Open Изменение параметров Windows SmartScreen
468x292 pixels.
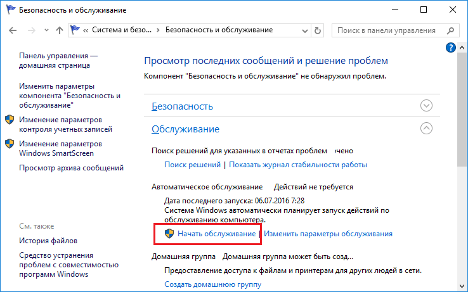pyautogui.click(x=61, y=149)
